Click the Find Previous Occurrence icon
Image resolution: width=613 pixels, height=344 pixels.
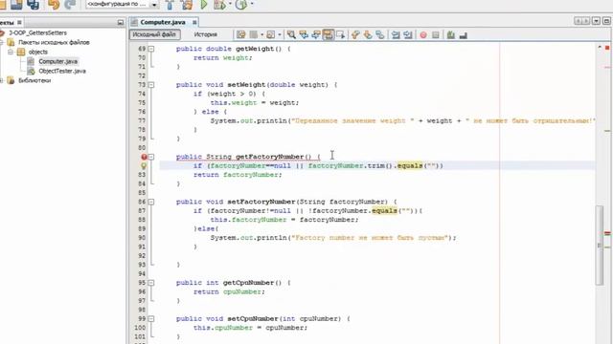[x=304, y=35]
